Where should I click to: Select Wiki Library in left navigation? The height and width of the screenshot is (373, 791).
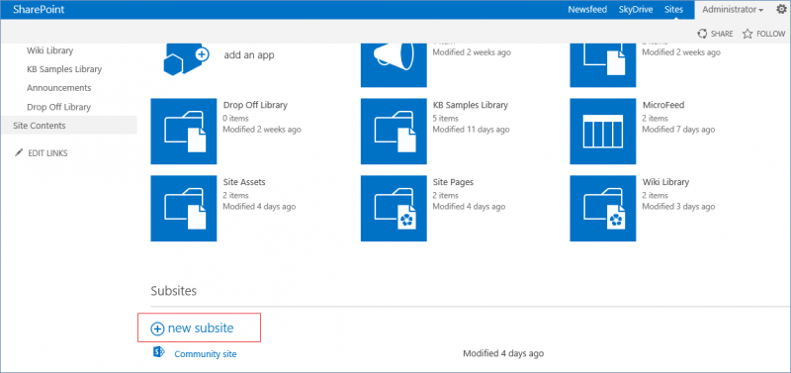point(50,50)
